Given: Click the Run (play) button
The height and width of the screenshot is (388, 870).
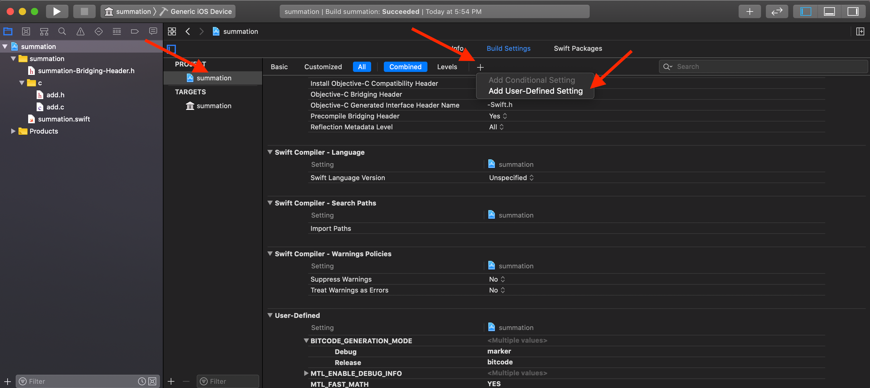Looking at the screenshot, I should [57, 11].
